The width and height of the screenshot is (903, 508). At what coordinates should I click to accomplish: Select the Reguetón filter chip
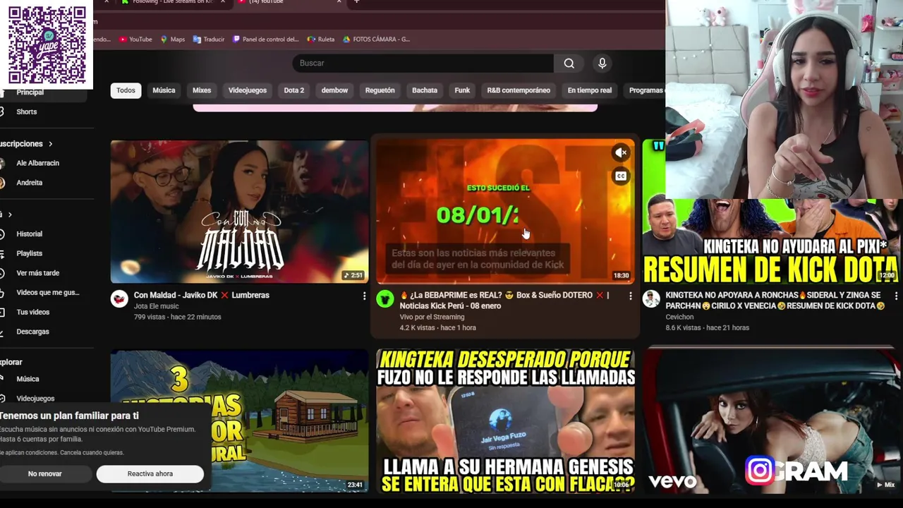pyautogui.click(x=380, y=90)
